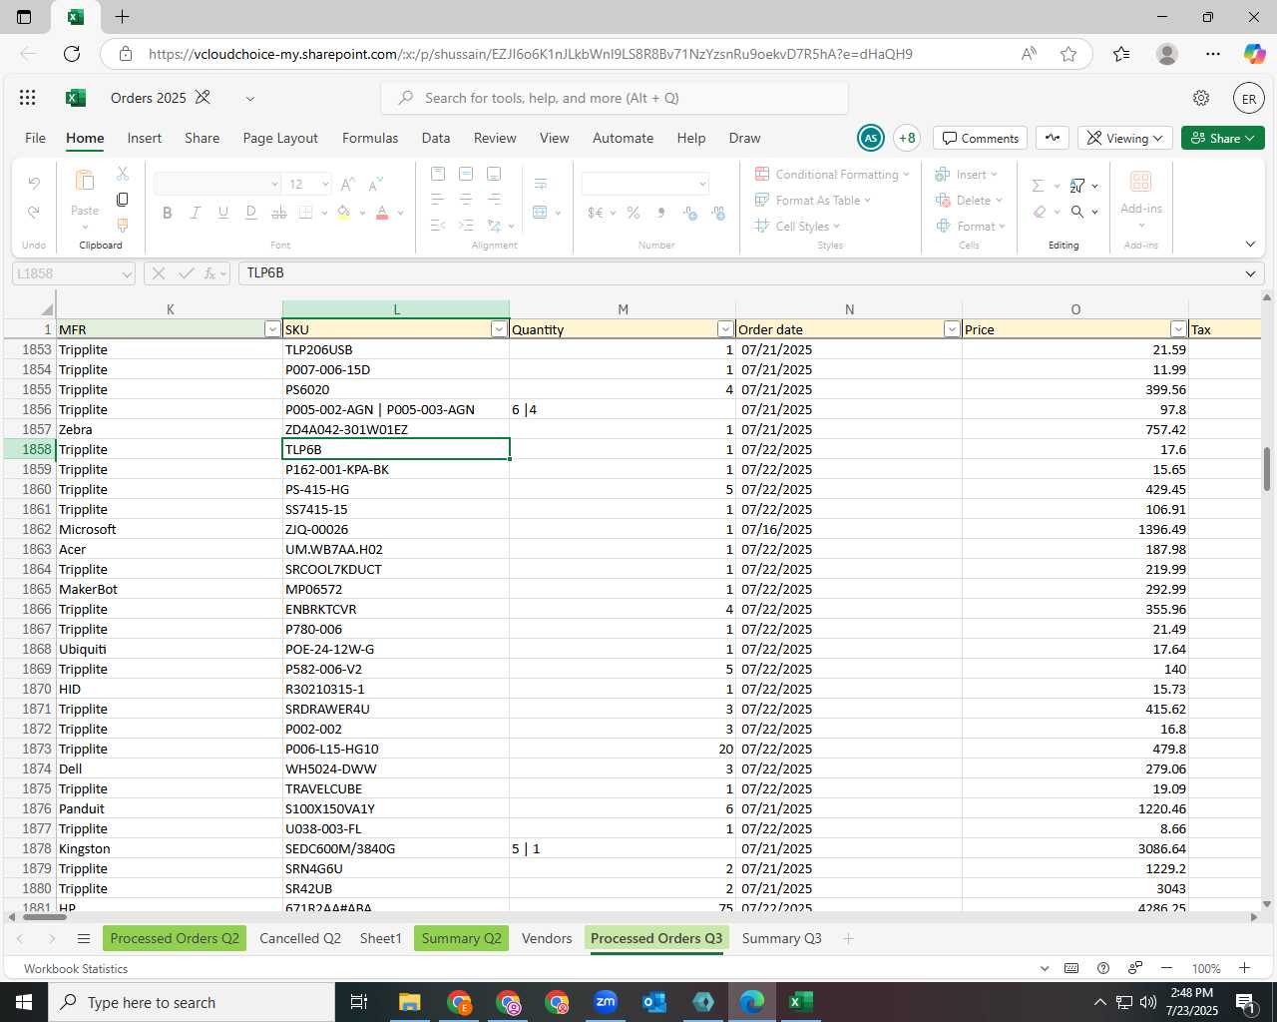Click the Excel logo in header
This screenshot has height=1022, width=1277.
(x=75, y=98)
